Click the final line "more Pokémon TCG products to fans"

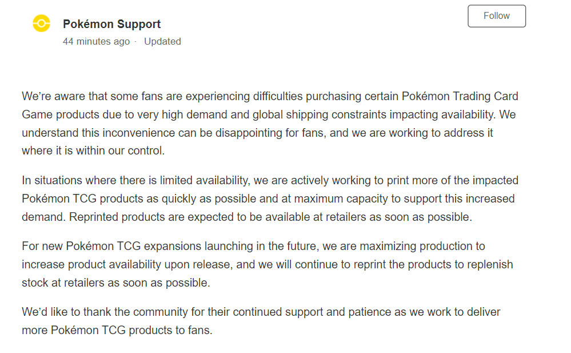pyautogui.click(x=117, y=330)
